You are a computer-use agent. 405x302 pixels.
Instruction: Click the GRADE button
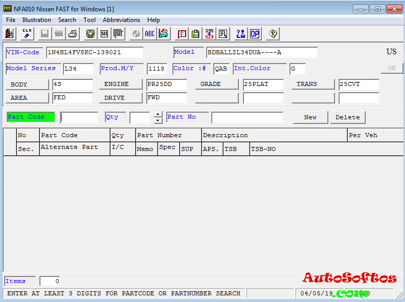217,84
